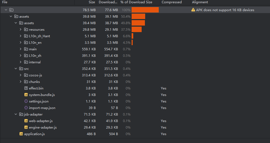Click the settings.json braces icon

coord(26,101)
